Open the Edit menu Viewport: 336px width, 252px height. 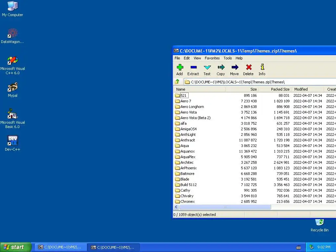click(187, 58)
